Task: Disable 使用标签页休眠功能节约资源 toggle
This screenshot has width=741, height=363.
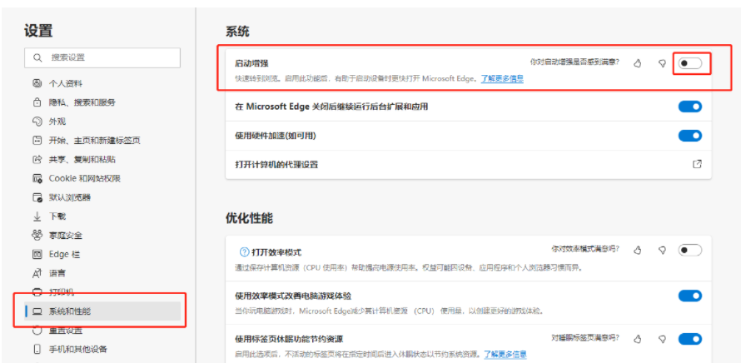Action: pos(689,339)
